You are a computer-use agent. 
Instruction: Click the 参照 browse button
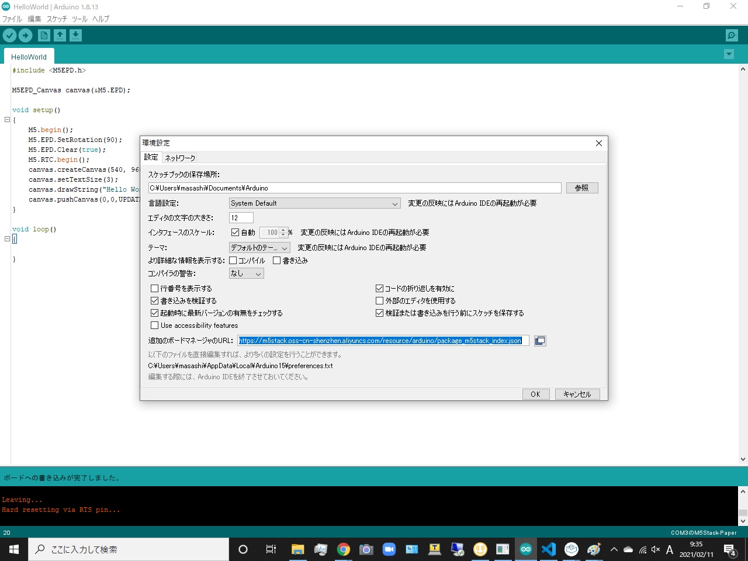pyautogui.click(x=582, y=188)
